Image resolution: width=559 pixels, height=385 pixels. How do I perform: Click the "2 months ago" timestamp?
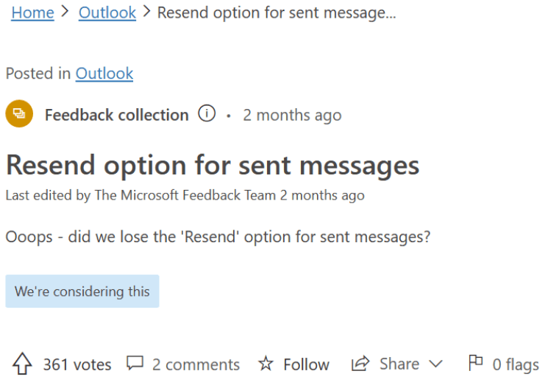click(x=292, y=115)
